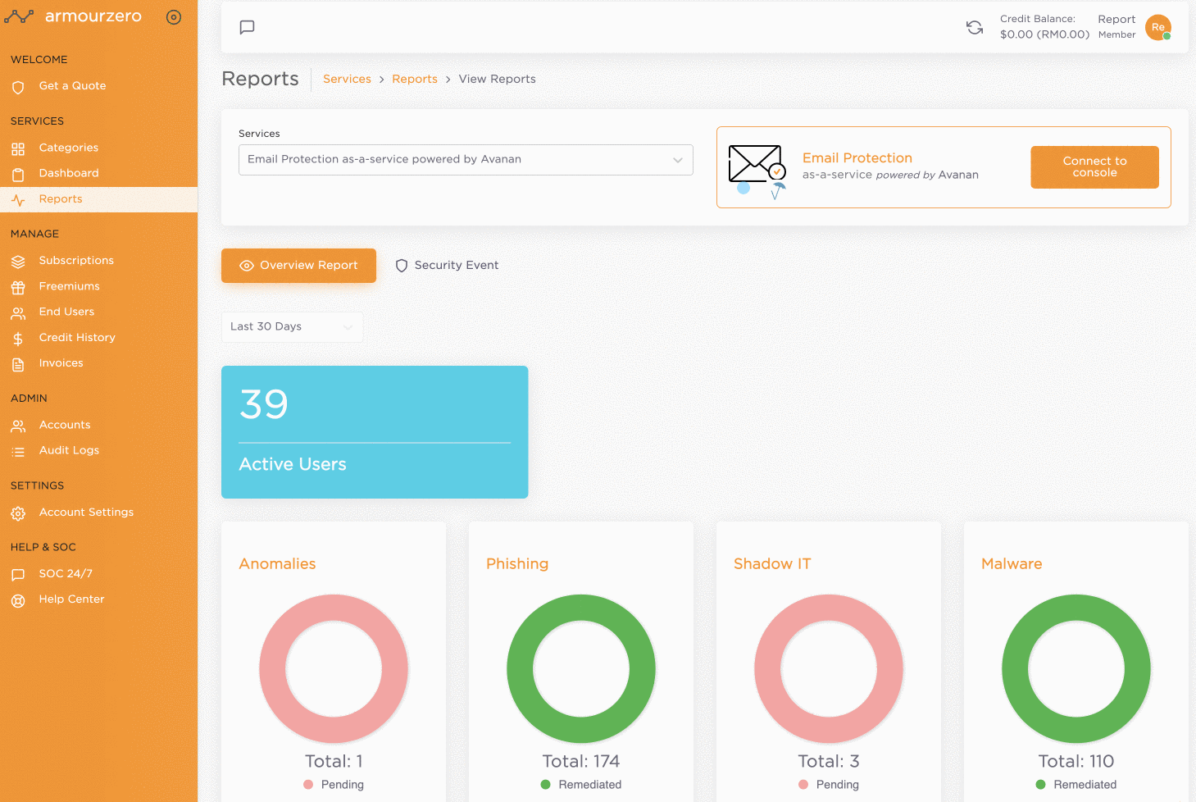Viewport: 1196px width, 802px height.
Task: Toggle the sidebar collapse circle icon
Action: click(174, 17)
